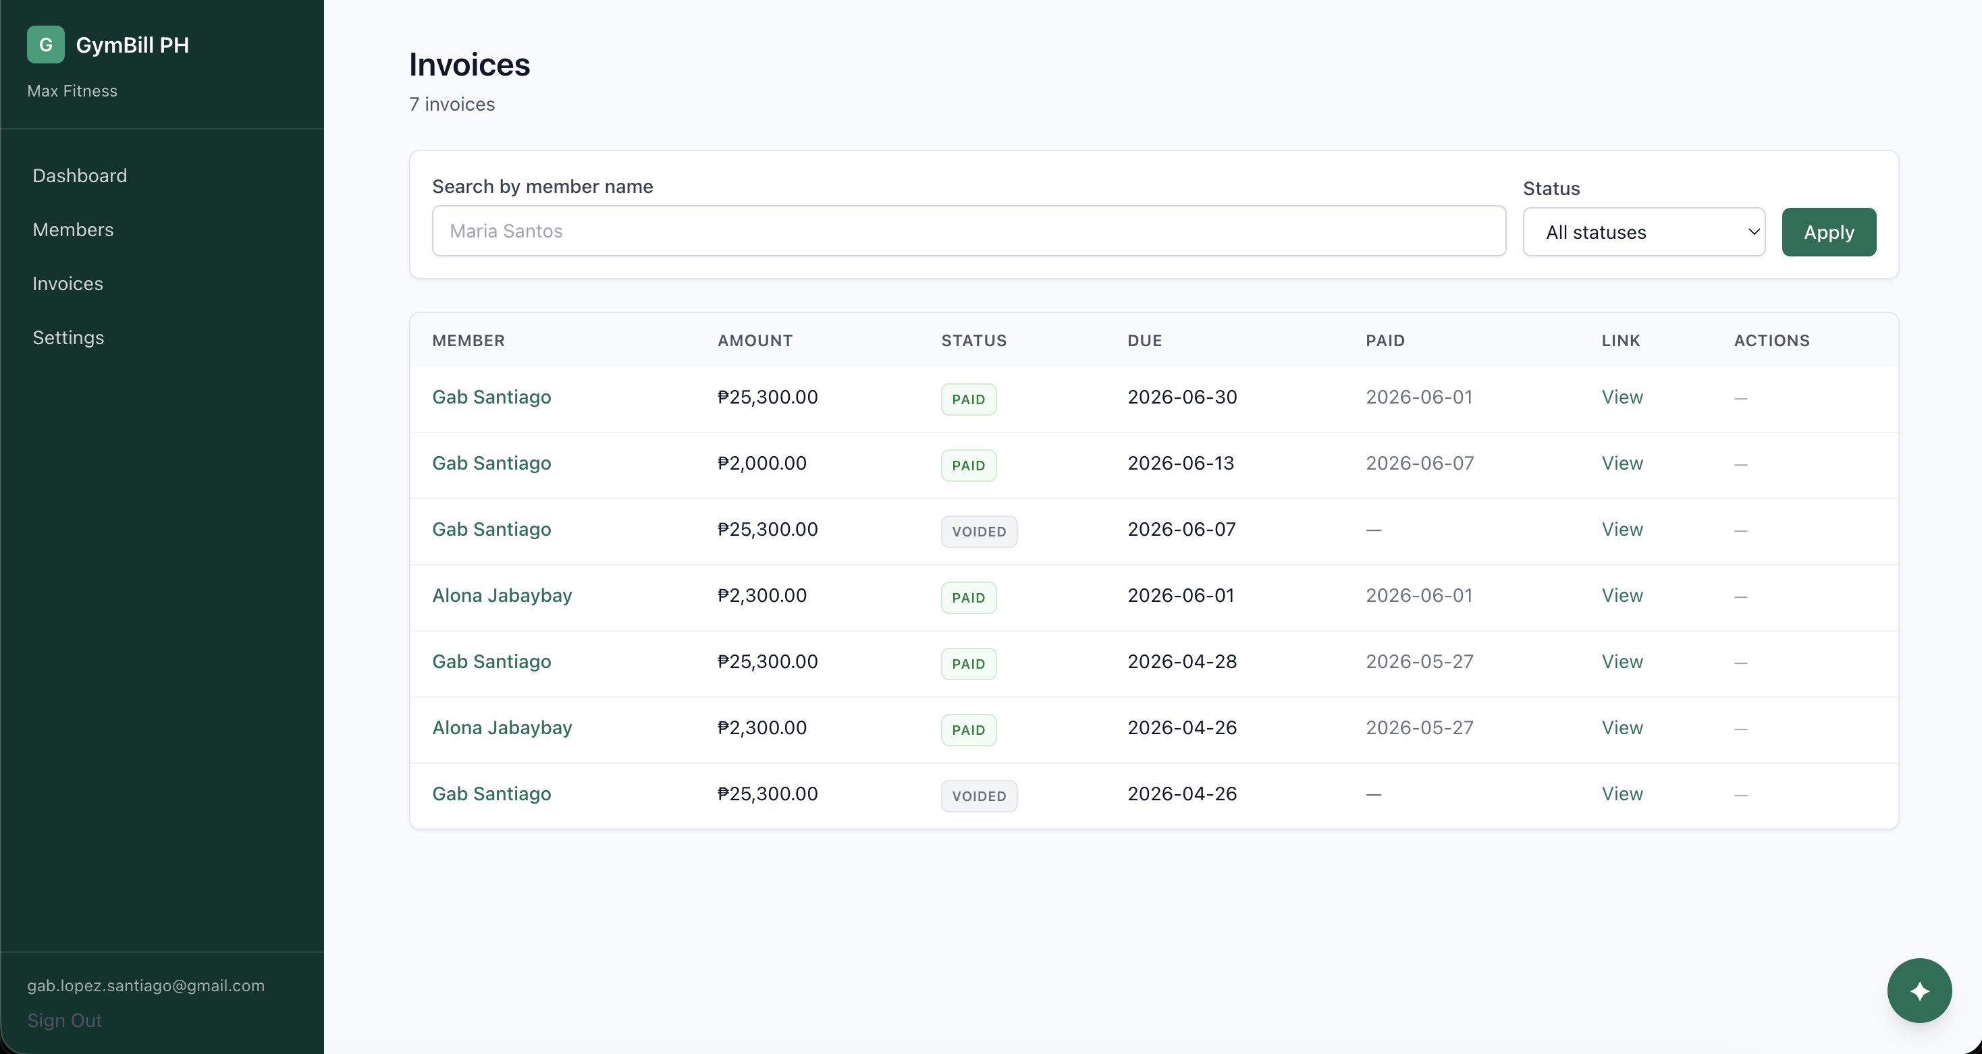
Task: Open Alona Jabaybay's member due 2026-06-01
Action: pos(502,595)
